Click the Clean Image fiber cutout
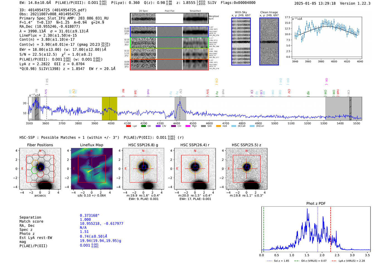Image resolution: width=390 pixels, height=265 pixels. pos(269,41)
